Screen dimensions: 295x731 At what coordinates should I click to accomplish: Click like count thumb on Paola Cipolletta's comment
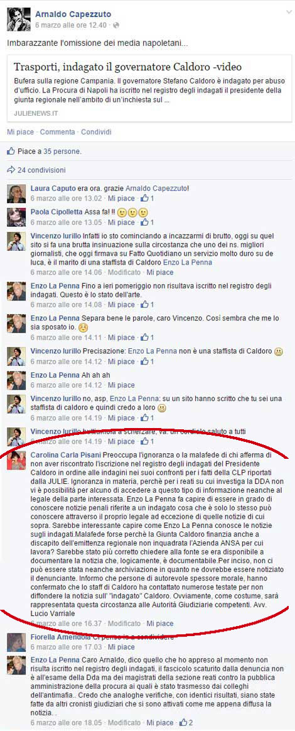(x=148, y=222)
